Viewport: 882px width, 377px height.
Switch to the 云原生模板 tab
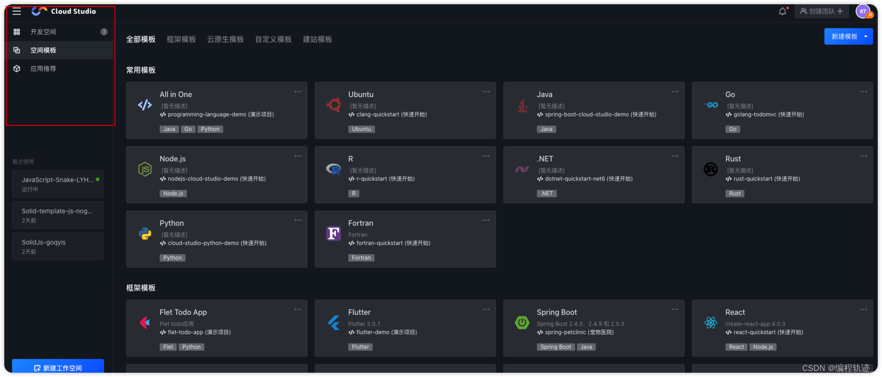pos(225,40)
